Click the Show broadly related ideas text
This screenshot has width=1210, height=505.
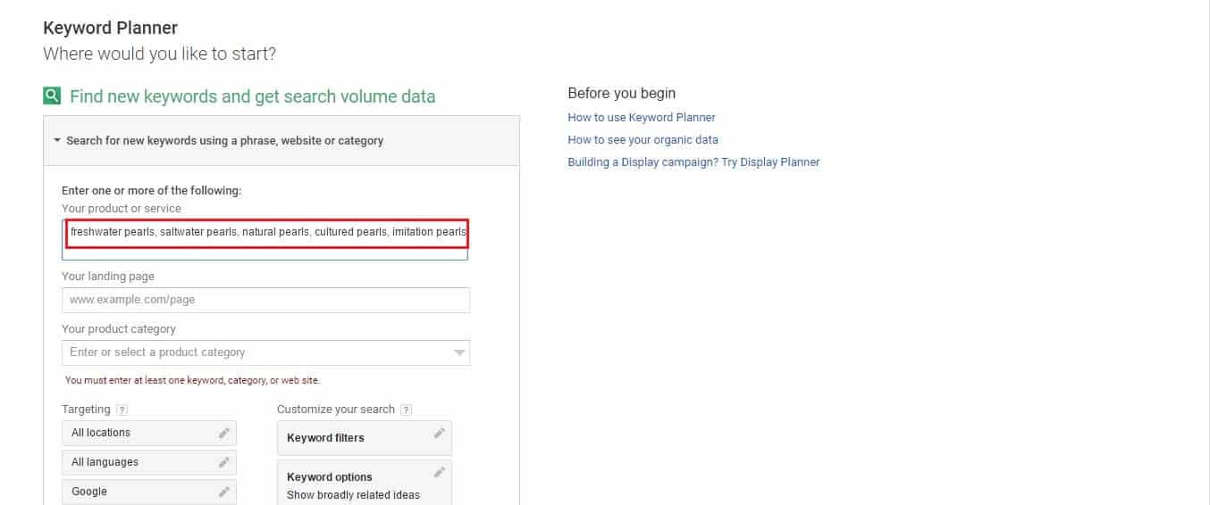353,495
